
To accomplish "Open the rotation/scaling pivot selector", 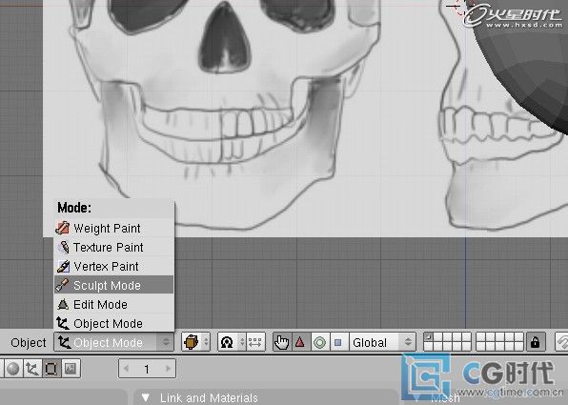I will pyautogui.click(x=232, y=342).
